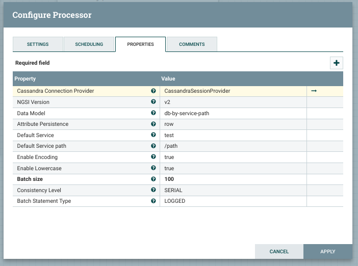Edit the CassandraSessionProvider value

coord(233,91)
